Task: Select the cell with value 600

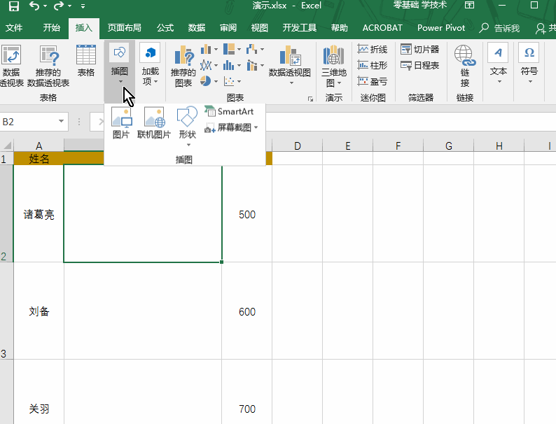Action: [x=246, y=311]
